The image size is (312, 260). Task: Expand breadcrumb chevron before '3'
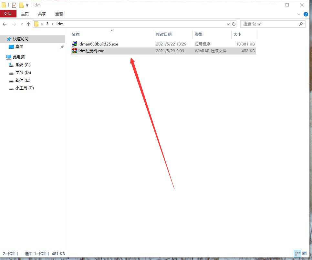pos(42,24)
